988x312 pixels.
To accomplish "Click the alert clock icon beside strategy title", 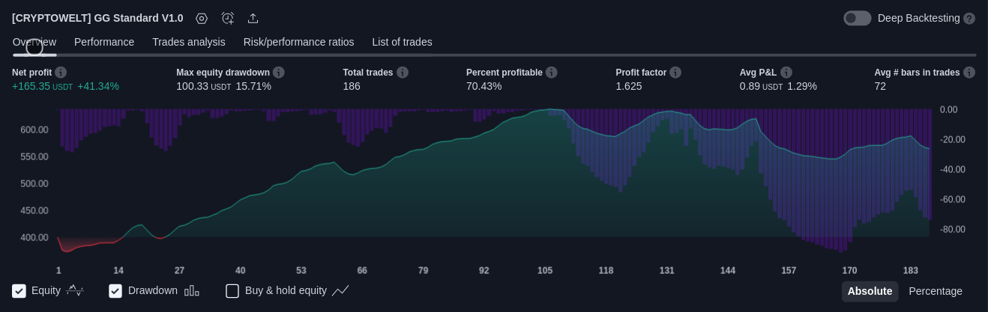I will tap(228, 18).
